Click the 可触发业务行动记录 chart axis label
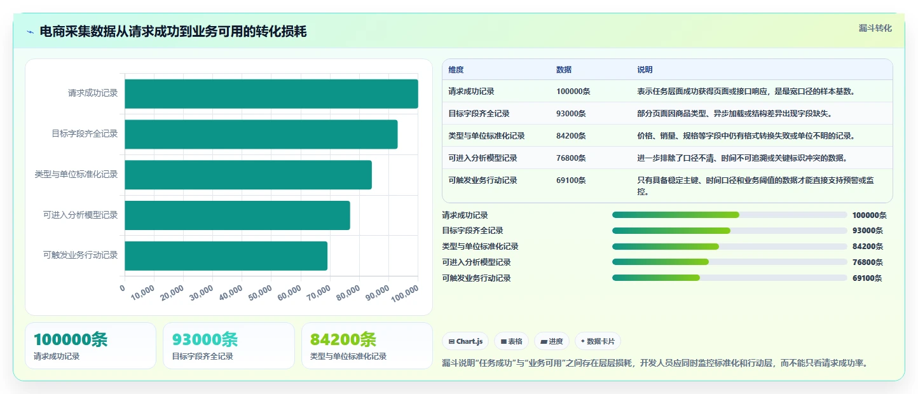 coord(81,255)
